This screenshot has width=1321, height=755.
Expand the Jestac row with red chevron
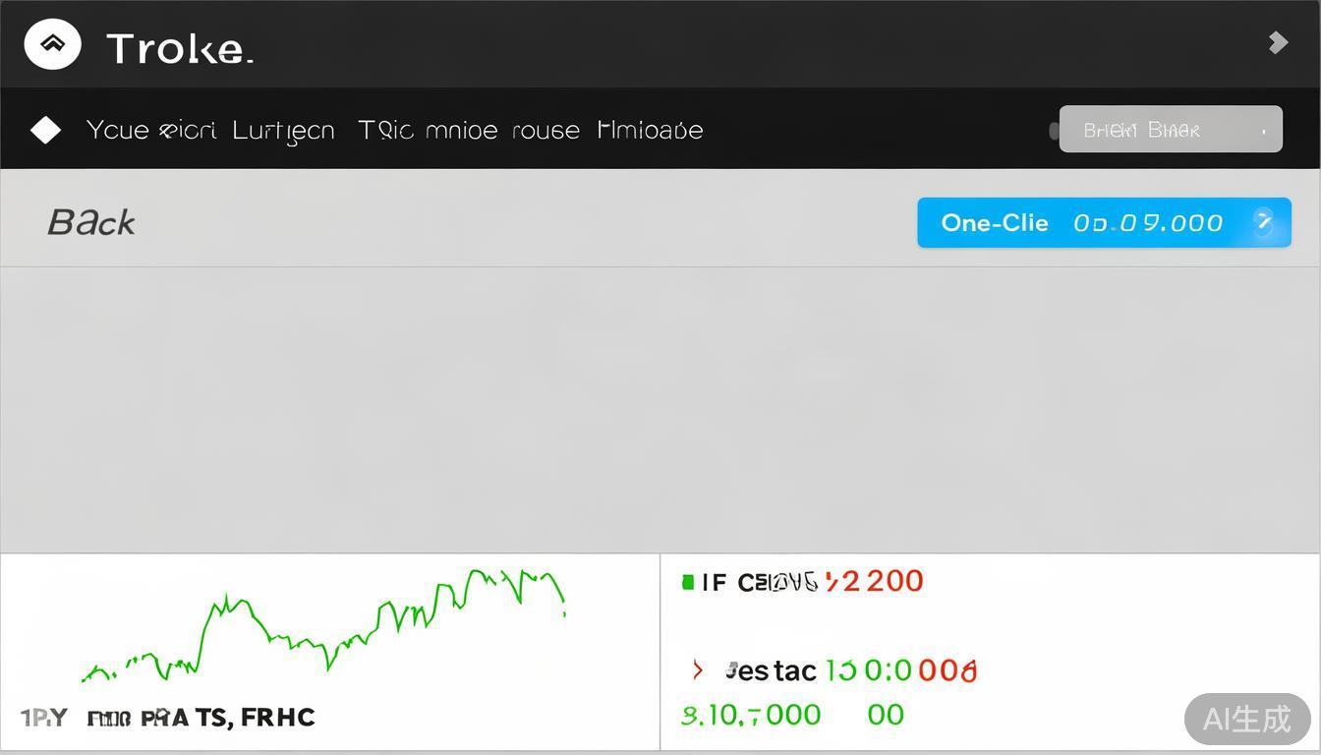[698, 670]
